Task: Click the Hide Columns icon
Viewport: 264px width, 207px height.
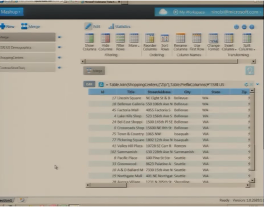Action: (x=105, y=38)
